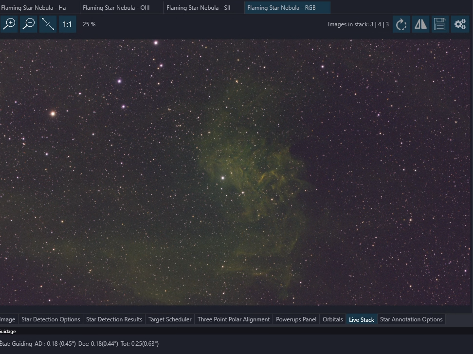Flip the image with mirror icon
473x354 pixels.
click(x=420, y=24)
